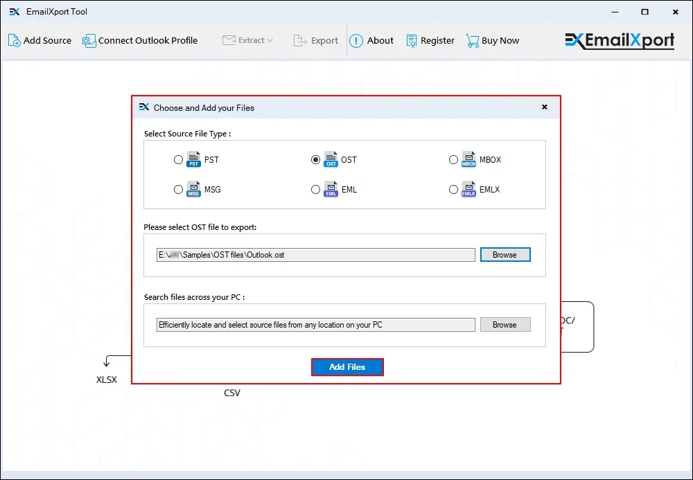The image size is (693, 480).
Task: Click the PC-wide file search field
Action: [x=315, y=324]
